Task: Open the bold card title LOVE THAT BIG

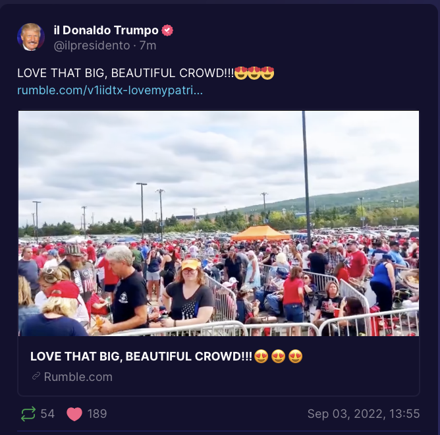Action: 141,357
